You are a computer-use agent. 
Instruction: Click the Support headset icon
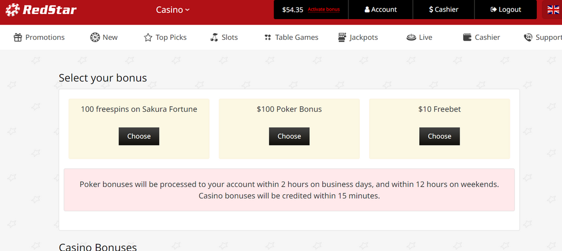coord(528,37)
